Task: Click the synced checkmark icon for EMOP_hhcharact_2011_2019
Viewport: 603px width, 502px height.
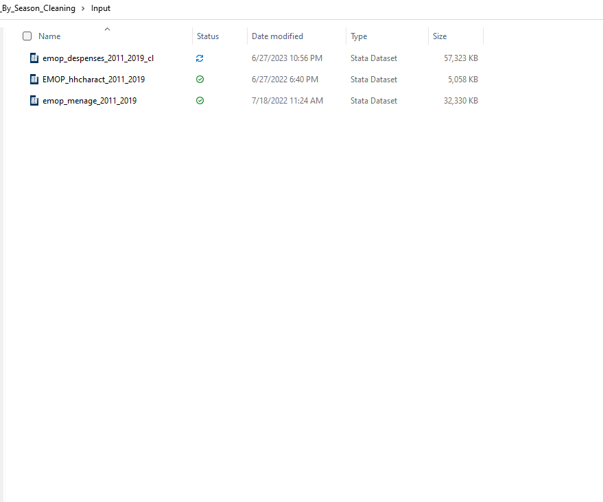Action: [x=200, y=79]
